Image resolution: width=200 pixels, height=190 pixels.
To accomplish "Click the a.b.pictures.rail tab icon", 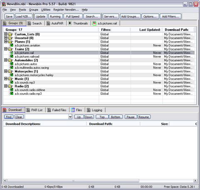I will point(94,23).
